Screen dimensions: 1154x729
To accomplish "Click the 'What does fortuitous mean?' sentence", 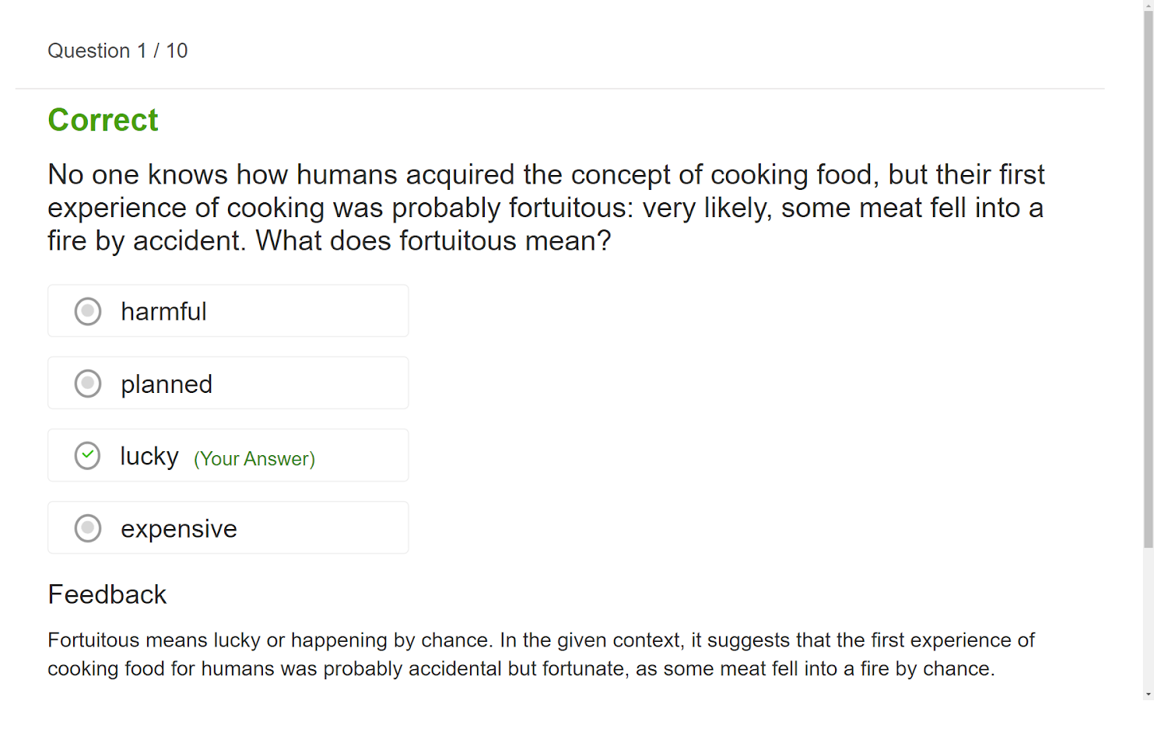I will click(433, 241).
